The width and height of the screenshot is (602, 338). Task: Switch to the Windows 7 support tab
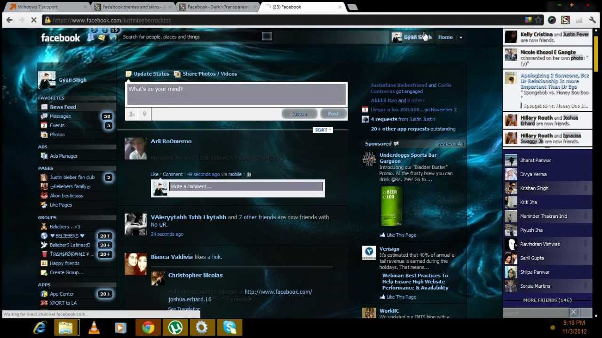coord(38,7)
